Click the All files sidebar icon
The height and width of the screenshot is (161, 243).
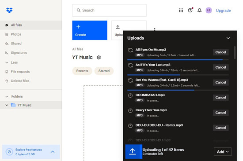point(7,25)
